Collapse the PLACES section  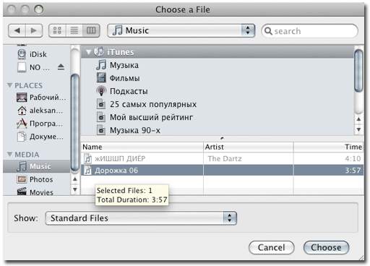(9, 85)
